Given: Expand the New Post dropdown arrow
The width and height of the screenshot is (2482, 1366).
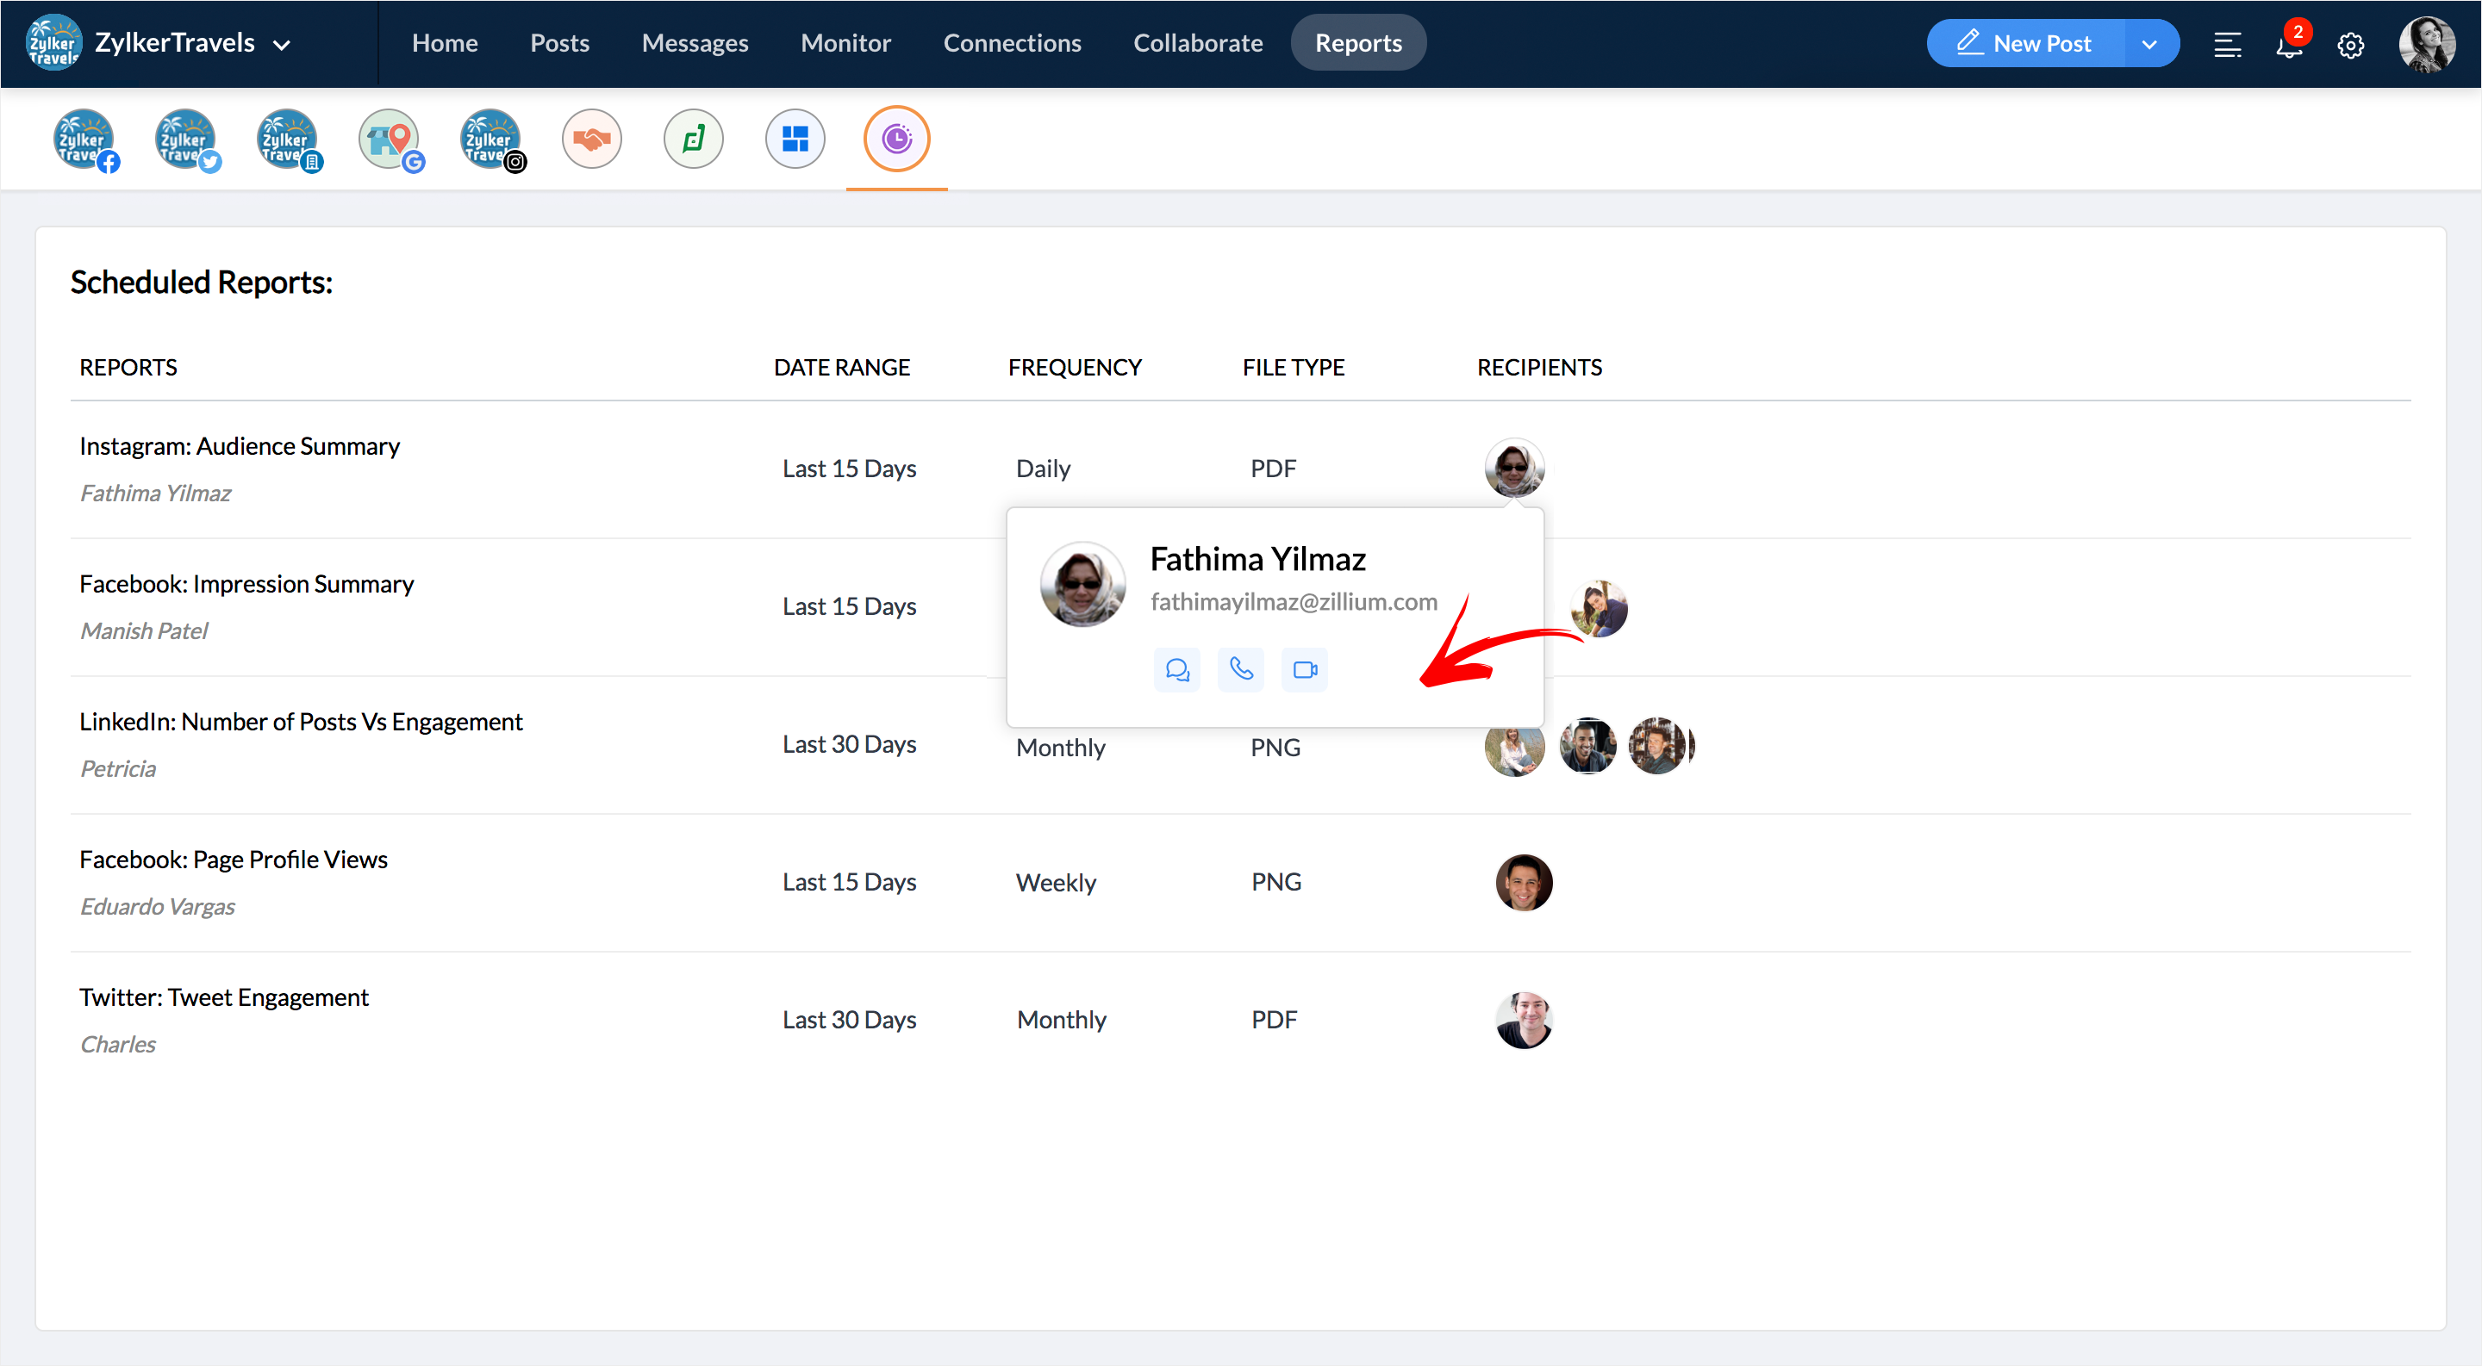Looking at the screenshot, I should [2148, 44].
